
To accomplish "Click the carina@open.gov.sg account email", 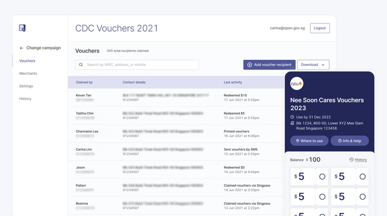I will click(287, 28).
